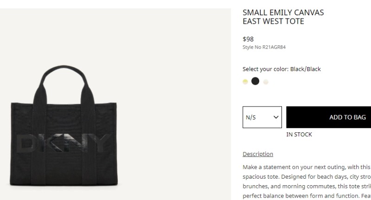The height and width of the screenshot is (200, 371).
Task: Click the spacious tote description line
Action: click(307, 177)
